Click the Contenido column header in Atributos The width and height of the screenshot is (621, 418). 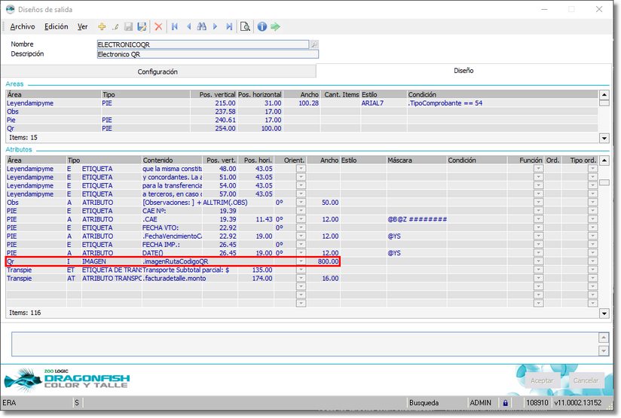(x=172, y=160)
